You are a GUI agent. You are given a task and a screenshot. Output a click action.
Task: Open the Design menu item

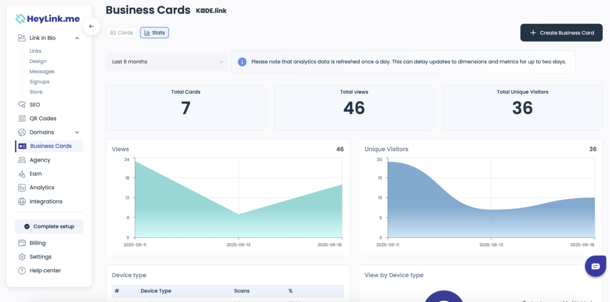(x=38, y=61)
